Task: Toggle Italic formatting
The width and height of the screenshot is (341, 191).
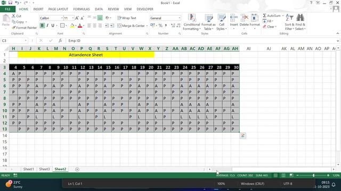Action: pos(47,25)
